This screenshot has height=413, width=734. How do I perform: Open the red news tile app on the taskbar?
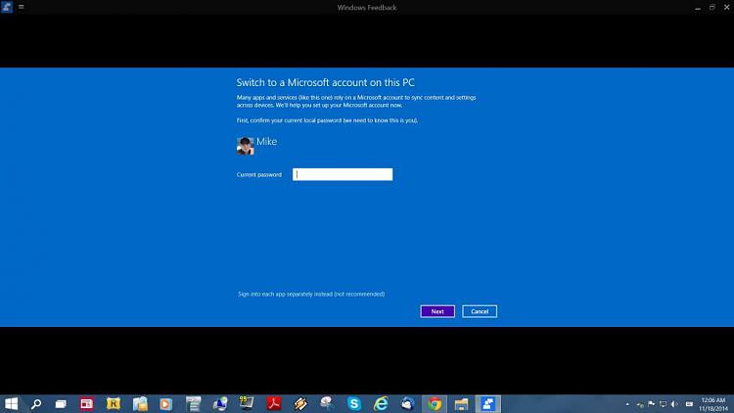(86, 403)
